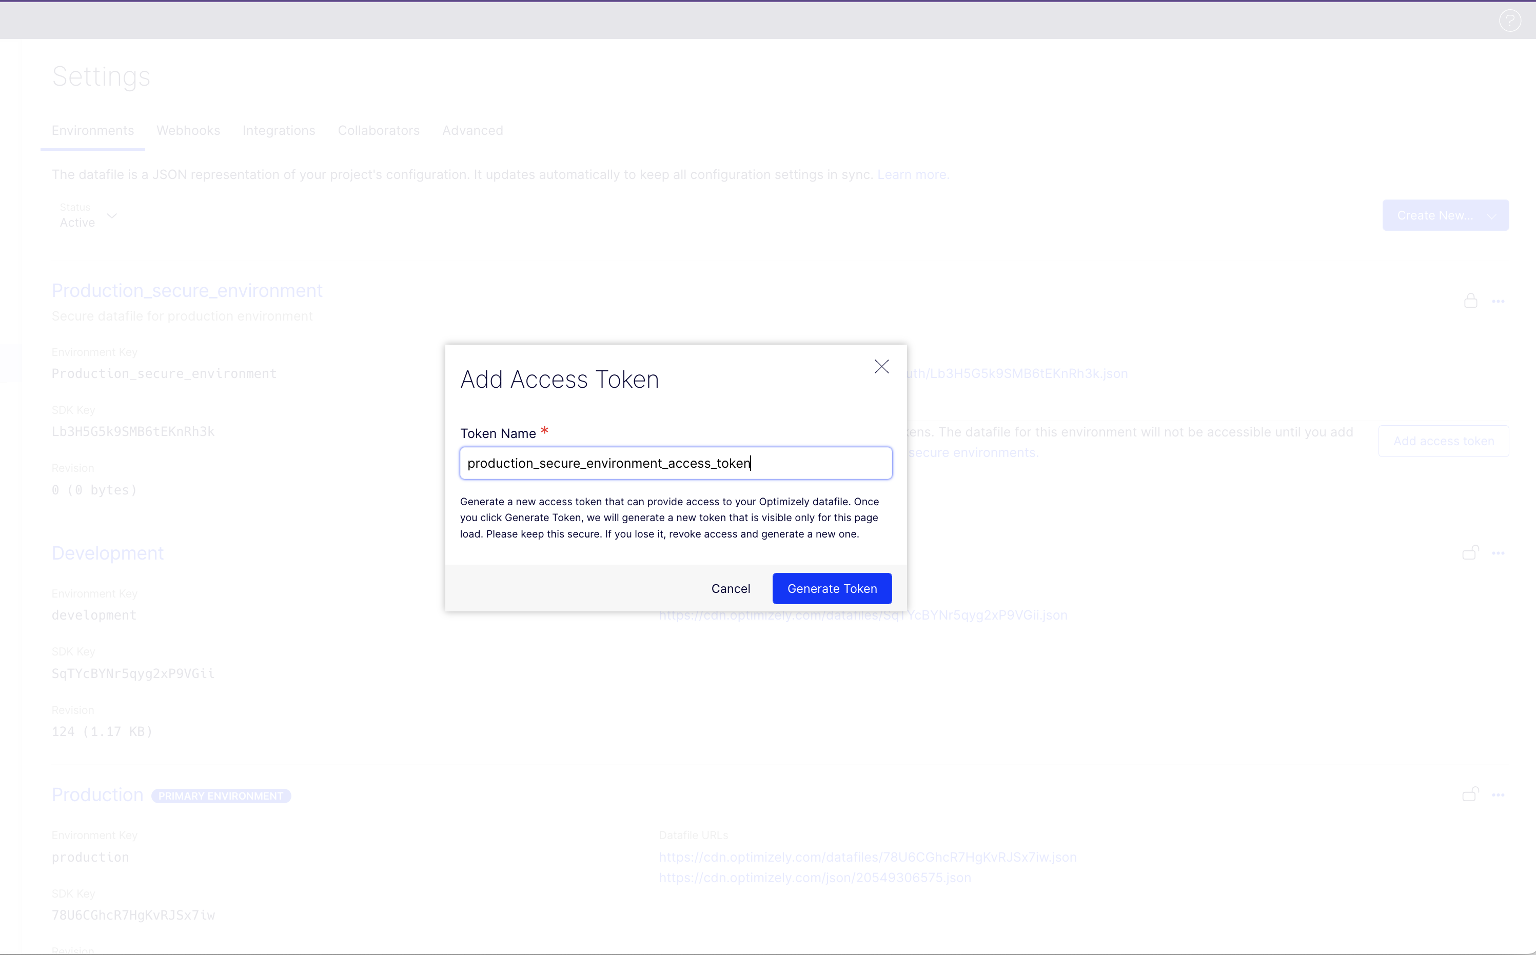
Task: Switch to the Webhooks tab
Action: [188, 130]
